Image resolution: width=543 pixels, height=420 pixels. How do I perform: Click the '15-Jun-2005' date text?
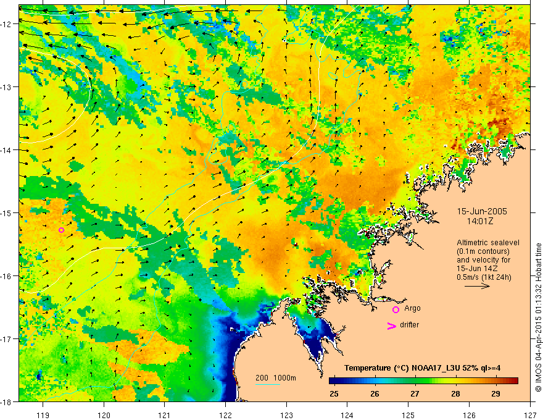tap(482, 211)
